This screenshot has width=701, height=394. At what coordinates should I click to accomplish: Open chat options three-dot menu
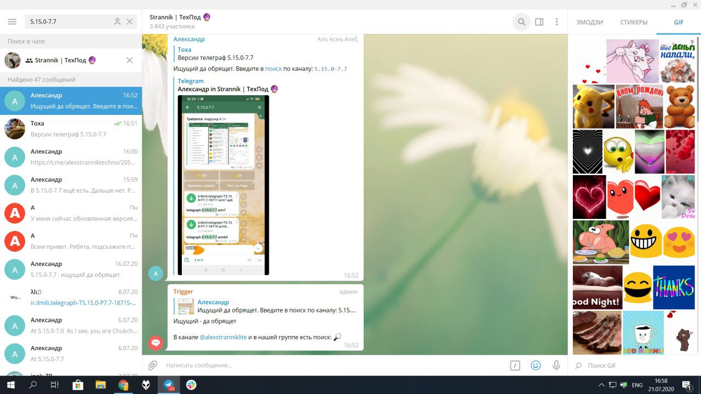tap(557, 22)
